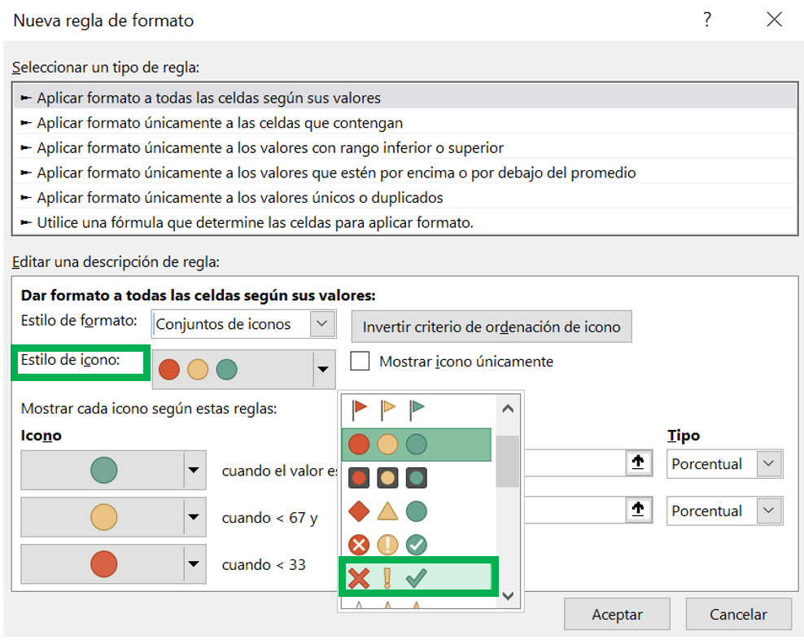
Task: Open the help question mark
Action: (707, 20)
